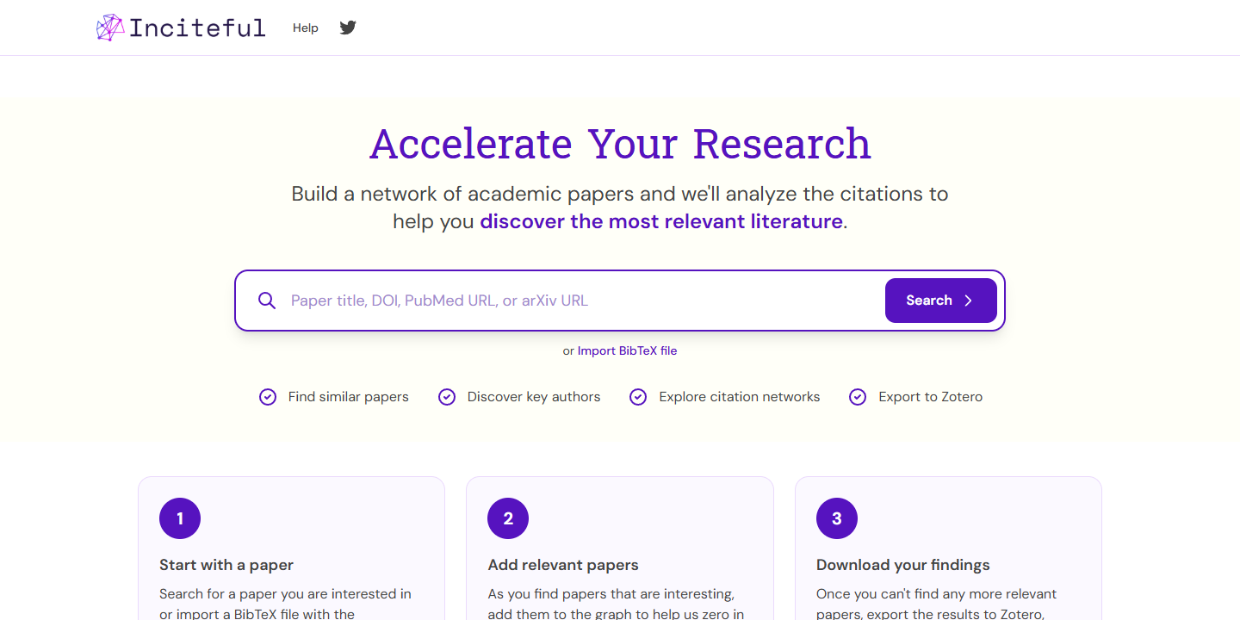Click the Search button

[941, 301]
